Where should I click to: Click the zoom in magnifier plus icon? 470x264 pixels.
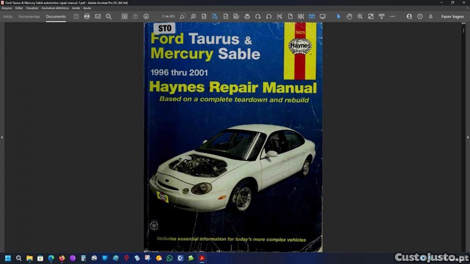pos(360,16)
